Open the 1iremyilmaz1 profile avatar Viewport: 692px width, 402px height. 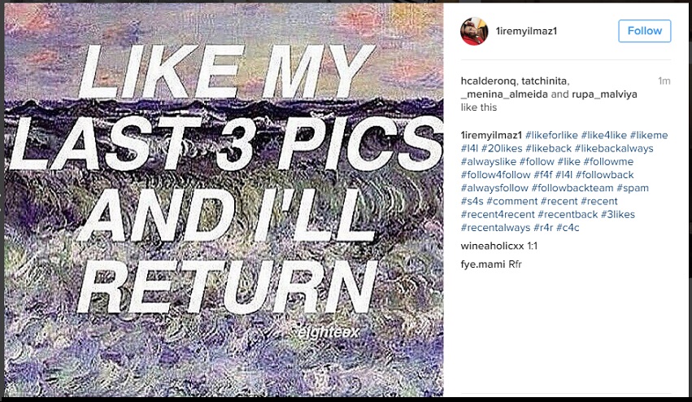click(474, 32)
